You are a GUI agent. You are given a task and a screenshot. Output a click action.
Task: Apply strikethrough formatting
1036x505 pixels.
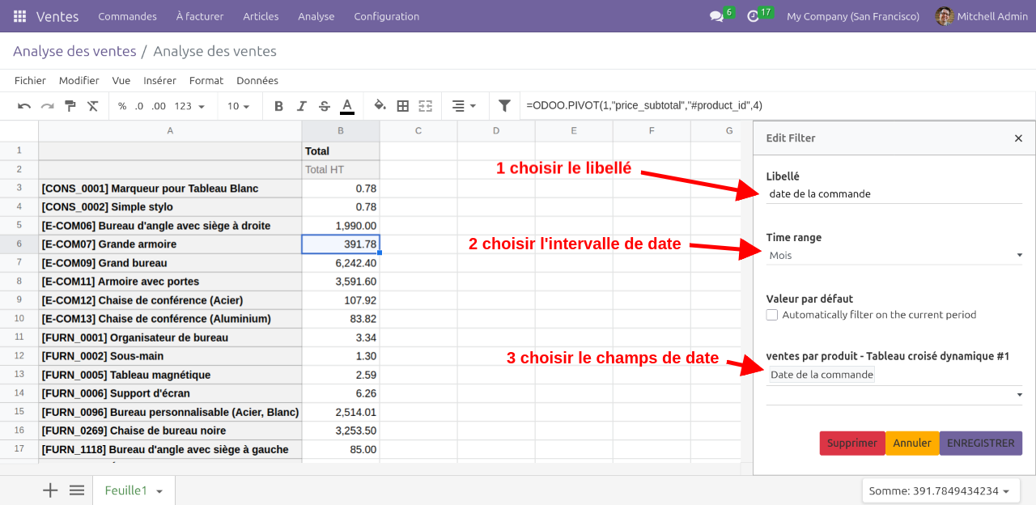tap(325, 106)
